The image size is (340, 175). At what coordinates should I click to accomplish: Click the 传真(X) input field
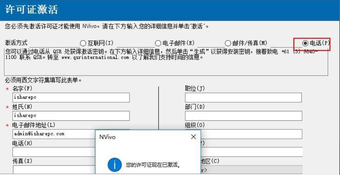[x=54, y=170]
